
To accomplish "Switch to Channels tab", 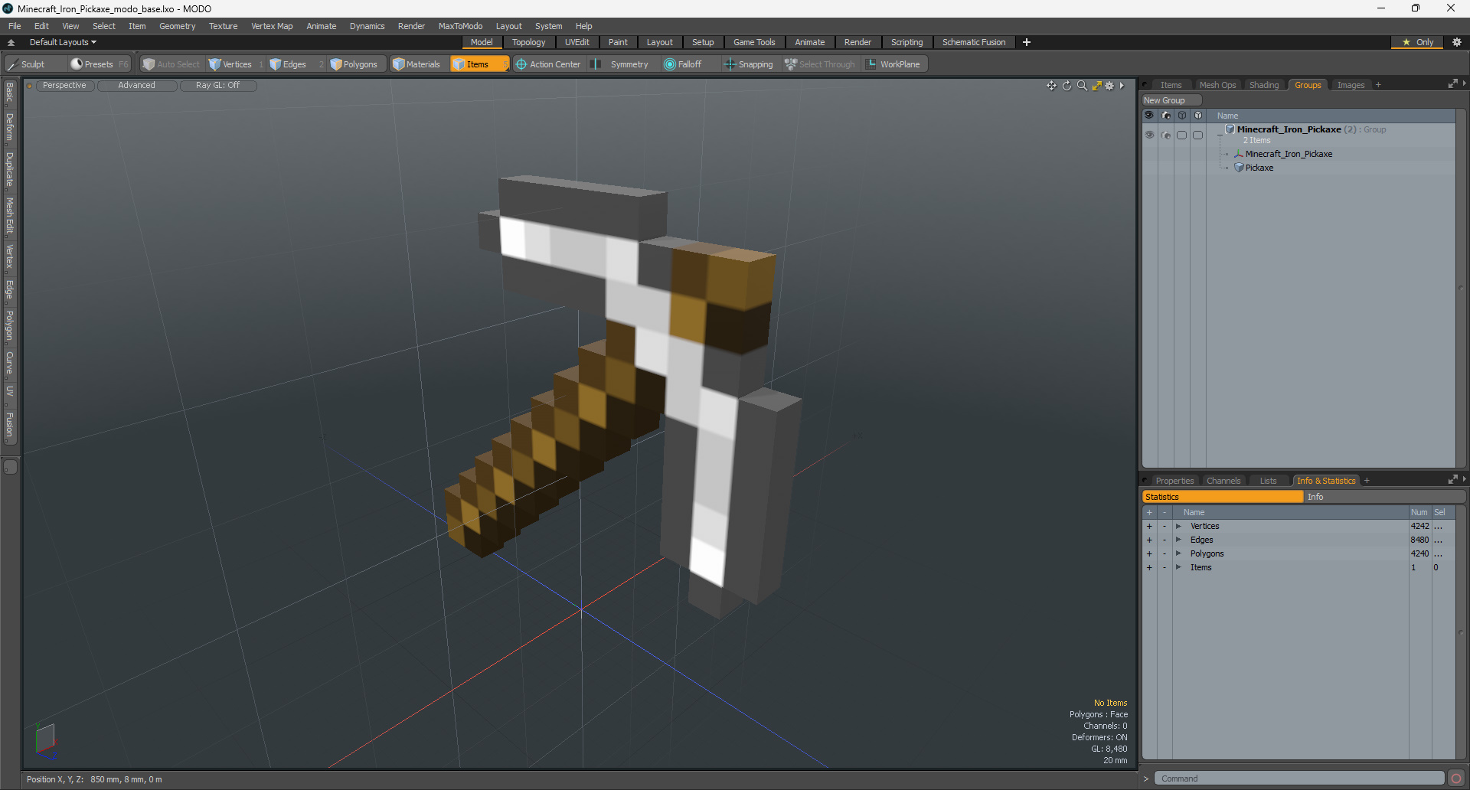I will pyautogui.click(x=1223, y=481).
